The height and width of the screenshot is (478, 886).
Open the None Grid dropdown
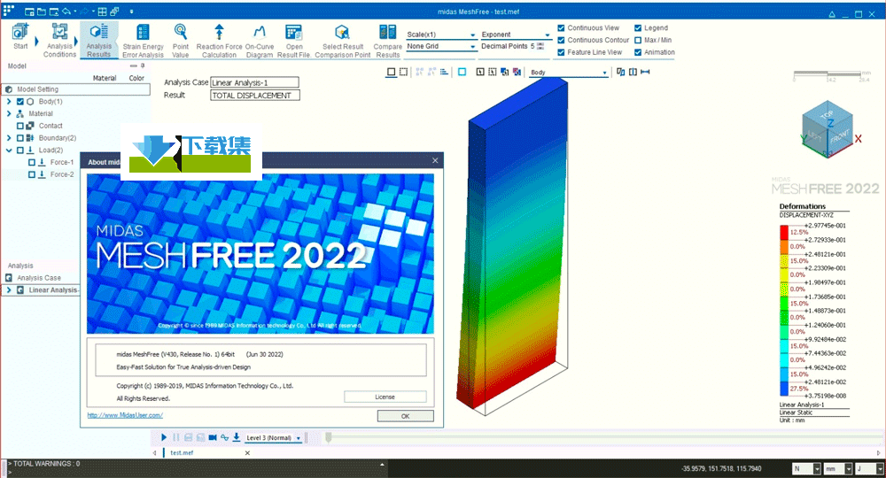(x=441, y=46)
